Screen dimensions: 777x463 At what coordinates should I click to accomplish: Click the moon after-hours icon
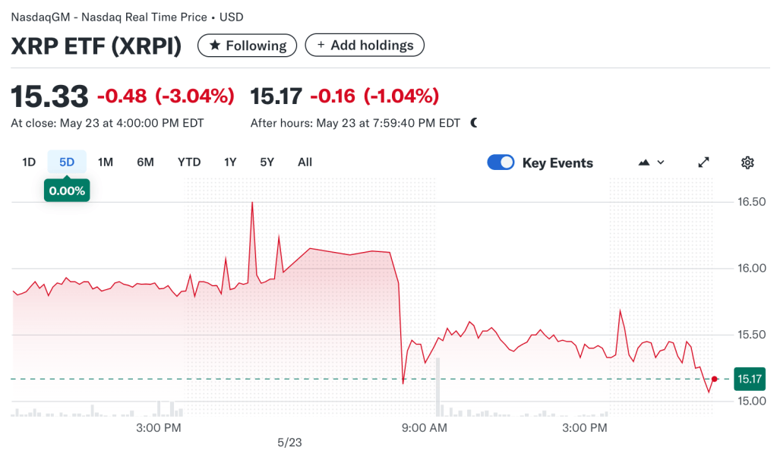tap(472, 121)
